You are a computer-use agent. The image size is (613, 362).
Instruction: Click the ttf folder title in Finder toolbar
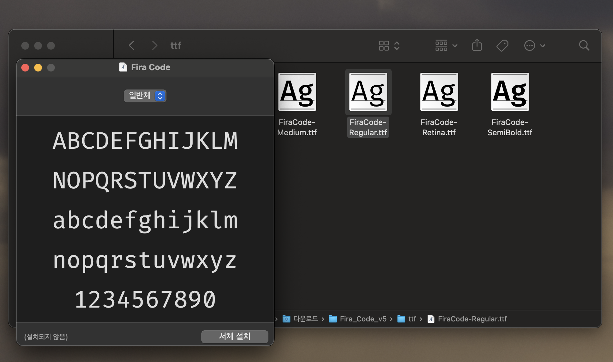[x=176, y=45]
